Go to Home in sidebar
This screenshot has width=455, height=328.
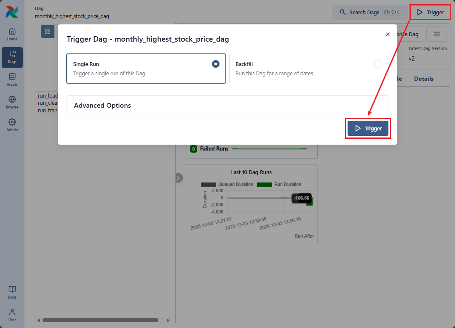(12, 34)
